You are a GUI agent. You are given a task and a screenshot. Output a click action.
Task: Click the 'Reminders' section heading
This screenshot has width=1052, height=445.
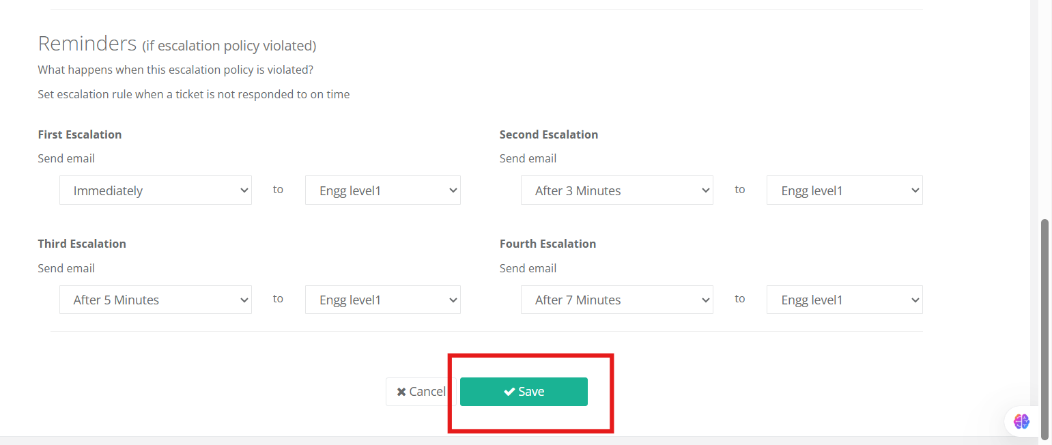(87, 44)
